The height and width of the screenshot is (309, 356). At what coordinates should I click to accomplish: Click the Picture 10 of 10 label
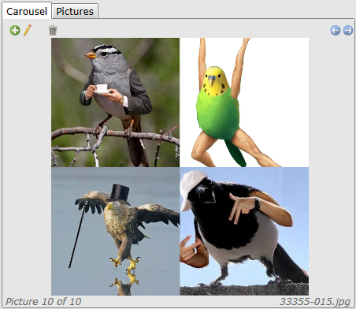click(43, 302)
